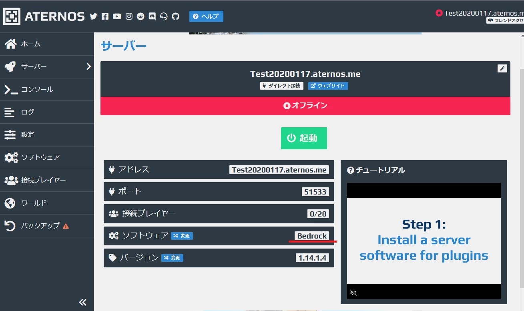Open コンソール in the sidebar
The width and height of the screenshot is (524, 311).
47,89
